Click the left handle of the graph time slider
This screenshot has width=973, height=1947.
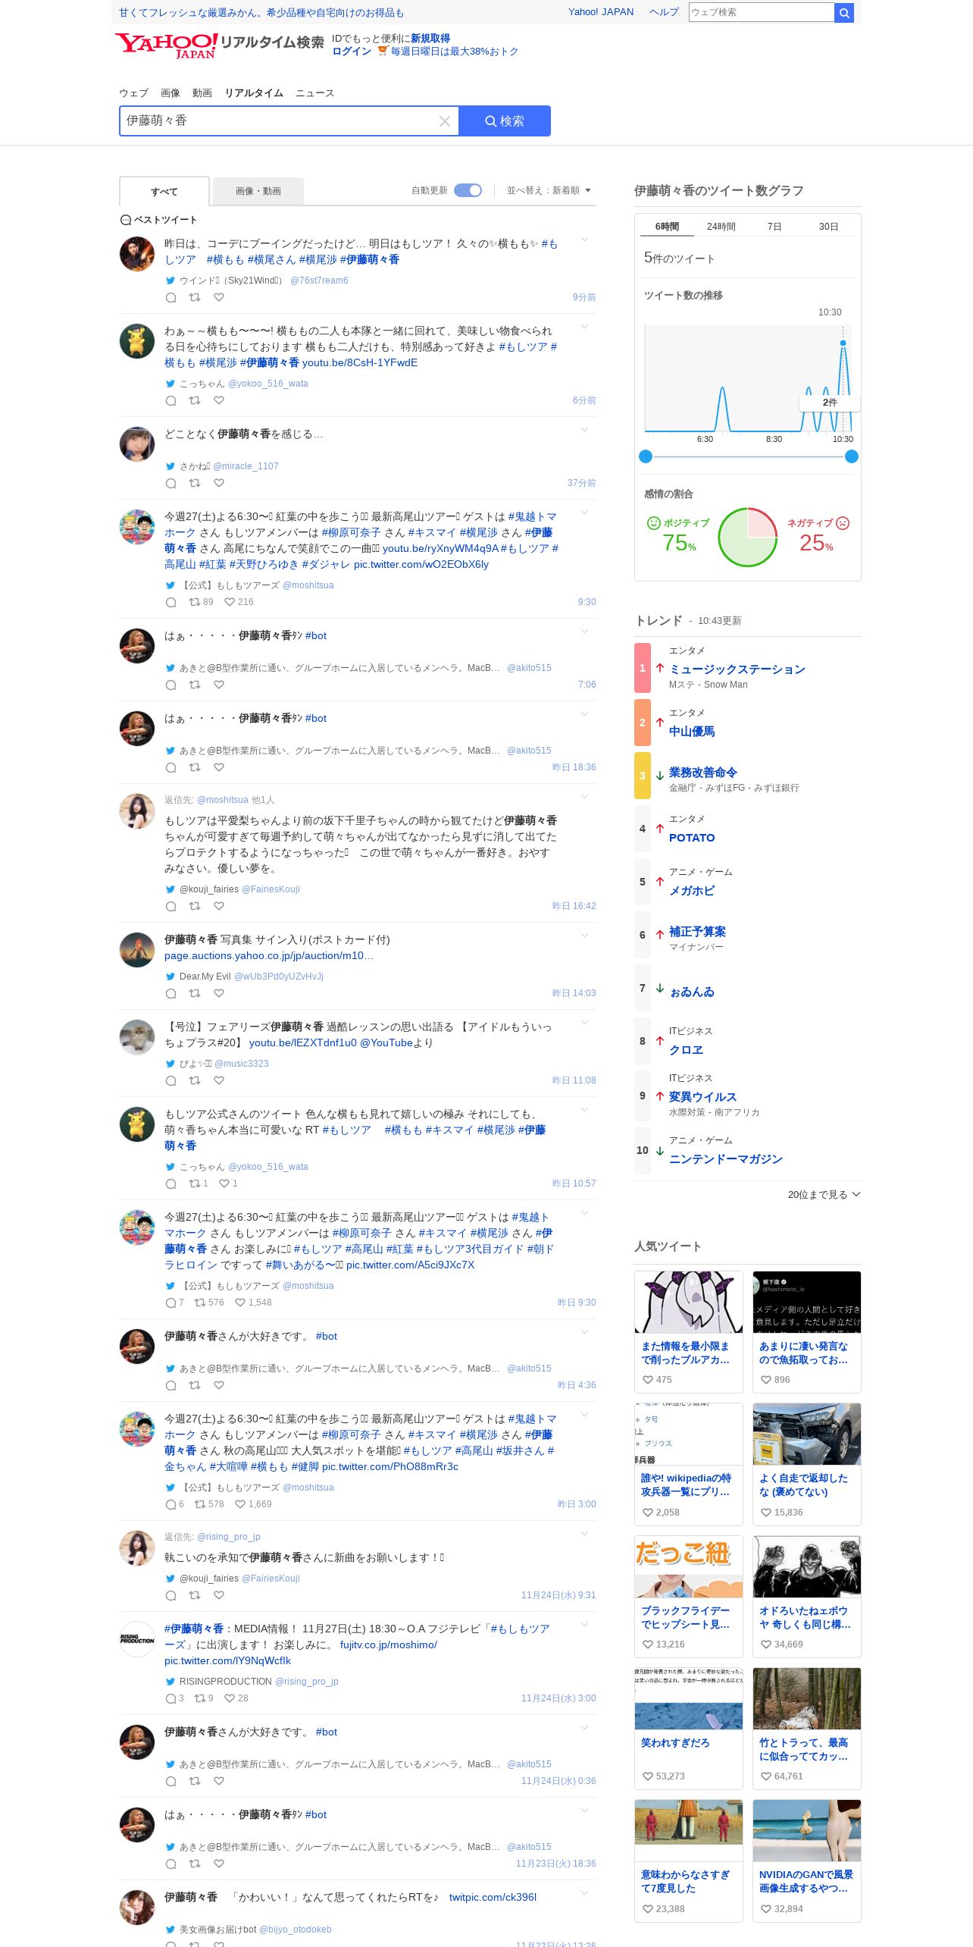pyautogui.click(x=646, y=456)
